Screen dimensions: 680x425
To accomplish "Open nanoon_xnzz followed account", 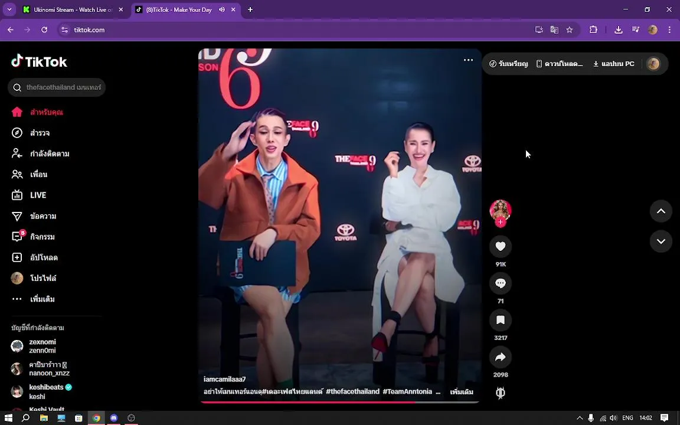I will coord(40,368).
